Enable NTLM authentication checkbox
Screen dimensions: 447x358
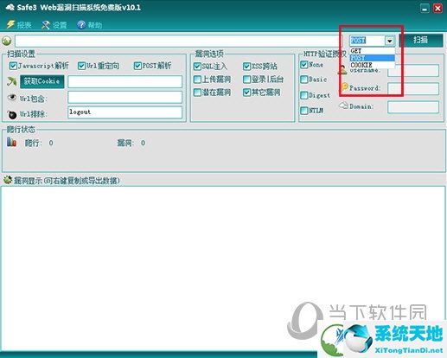(x=304, y=111)
